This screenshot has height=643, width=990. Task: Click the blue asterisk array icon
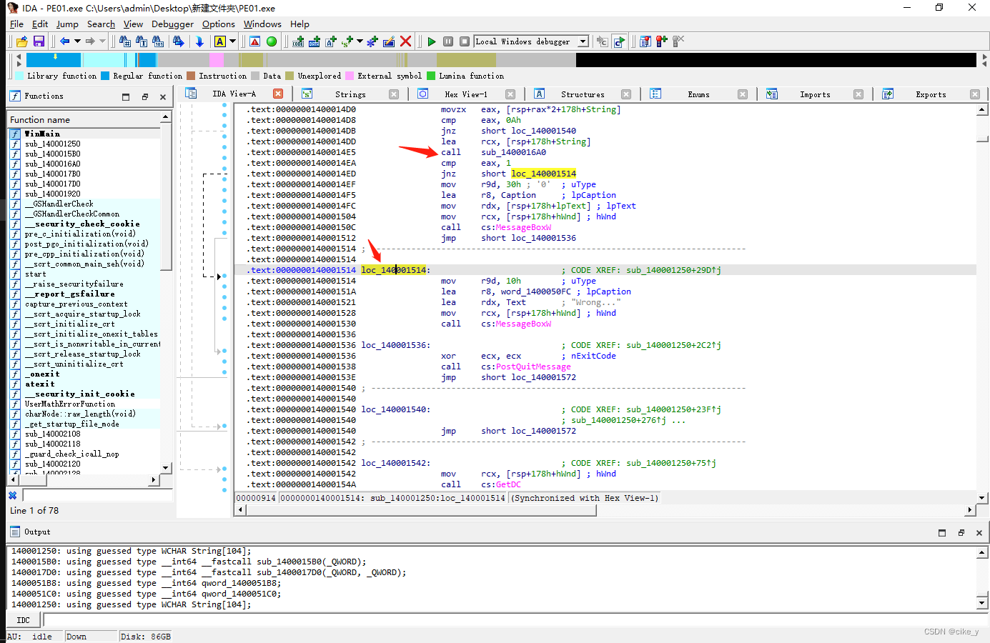372,41
